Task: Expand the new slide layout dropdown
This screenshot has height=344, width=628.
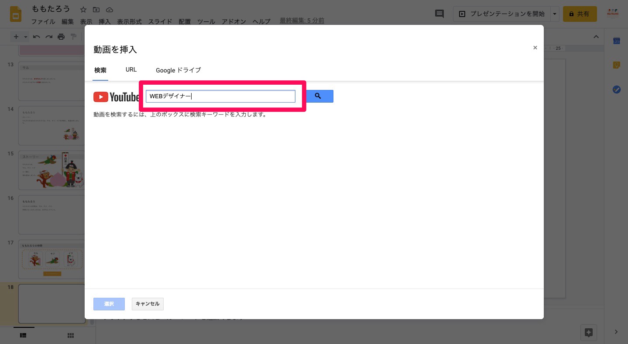Action: 26,37
